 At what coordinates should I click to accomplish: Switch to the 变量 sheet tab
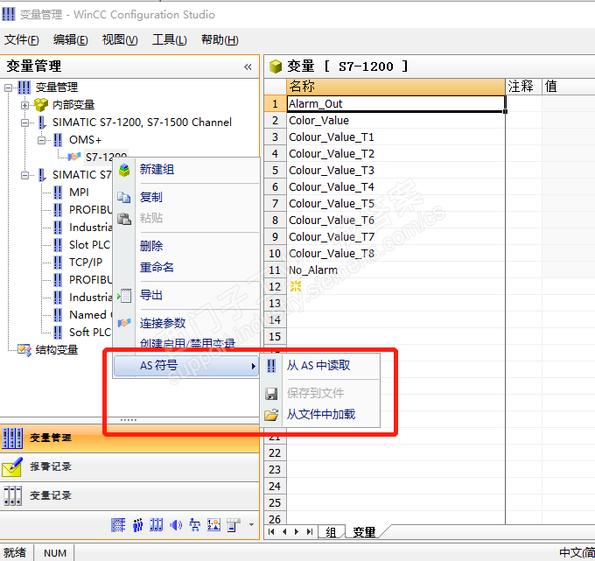pos(364,532)
